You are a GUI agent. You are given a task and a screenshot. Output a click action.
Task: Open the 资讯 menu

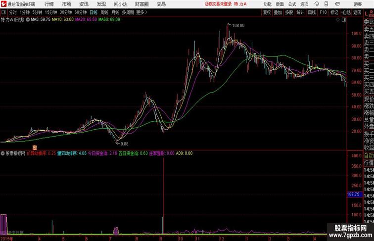pos(84,4)
